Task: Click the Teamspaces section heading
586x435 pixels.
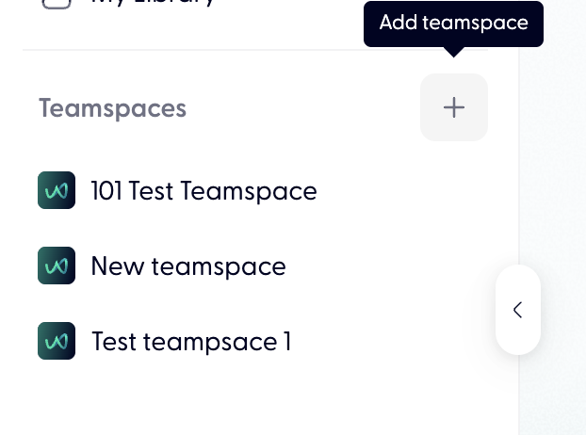Action: 113,108
